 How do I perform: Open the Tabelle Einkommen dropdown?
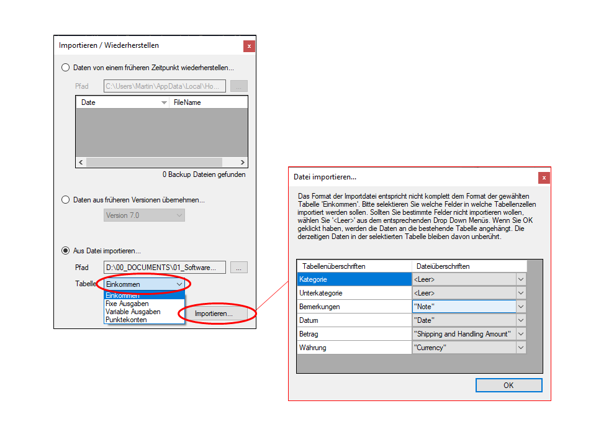tap(179, 284)
